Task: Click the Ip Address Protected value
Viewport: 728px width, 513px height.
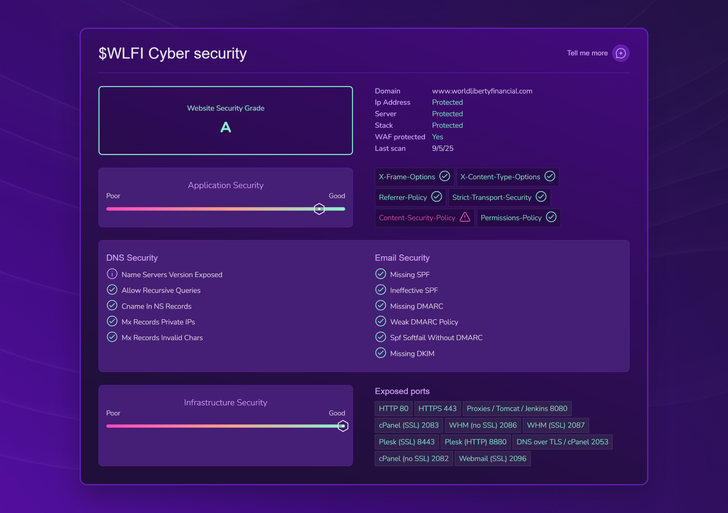Action: pos(447,102)
